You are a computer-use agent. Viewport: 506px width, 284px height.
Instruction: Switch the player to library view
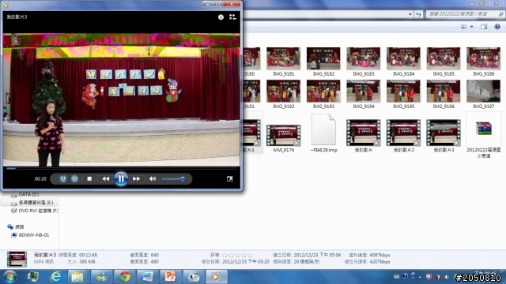tap(232, 17)
